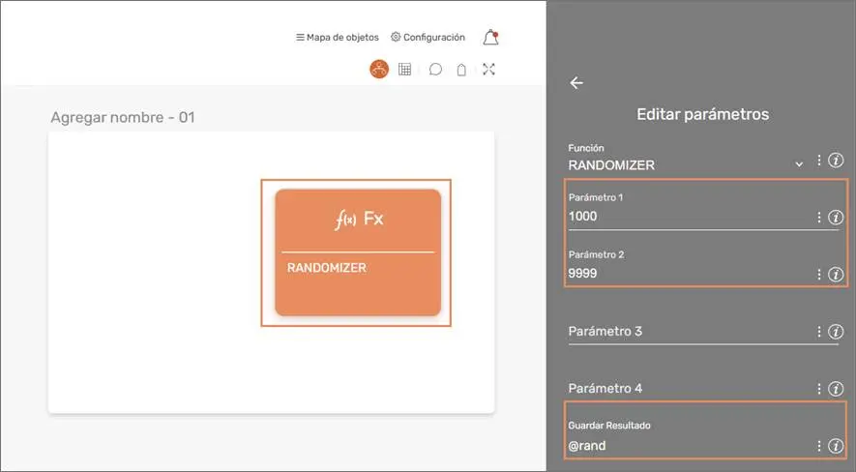The height and width of the screenshot is (472, 856).
Task: Open the three-dot options for Parámetro 2
Action: tap(819, 275)
